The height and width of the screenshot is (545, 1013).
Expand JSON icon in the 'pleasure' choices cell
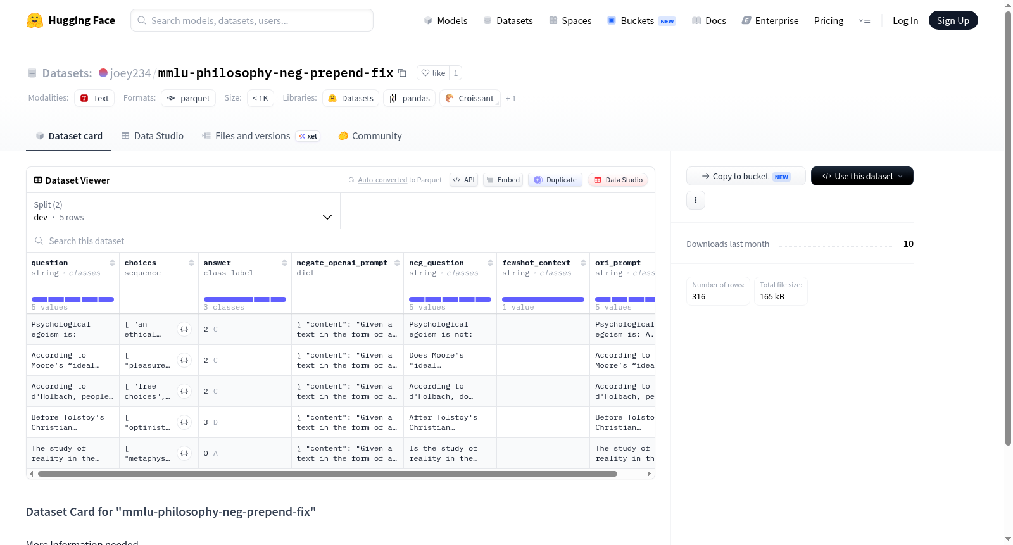coord(184,360)
